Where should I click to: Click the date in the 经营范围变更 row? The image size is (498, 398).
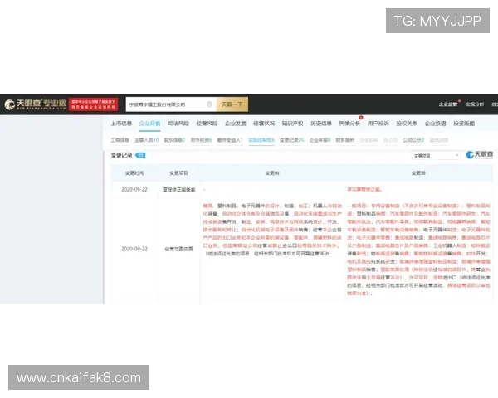tap(134, 249)
